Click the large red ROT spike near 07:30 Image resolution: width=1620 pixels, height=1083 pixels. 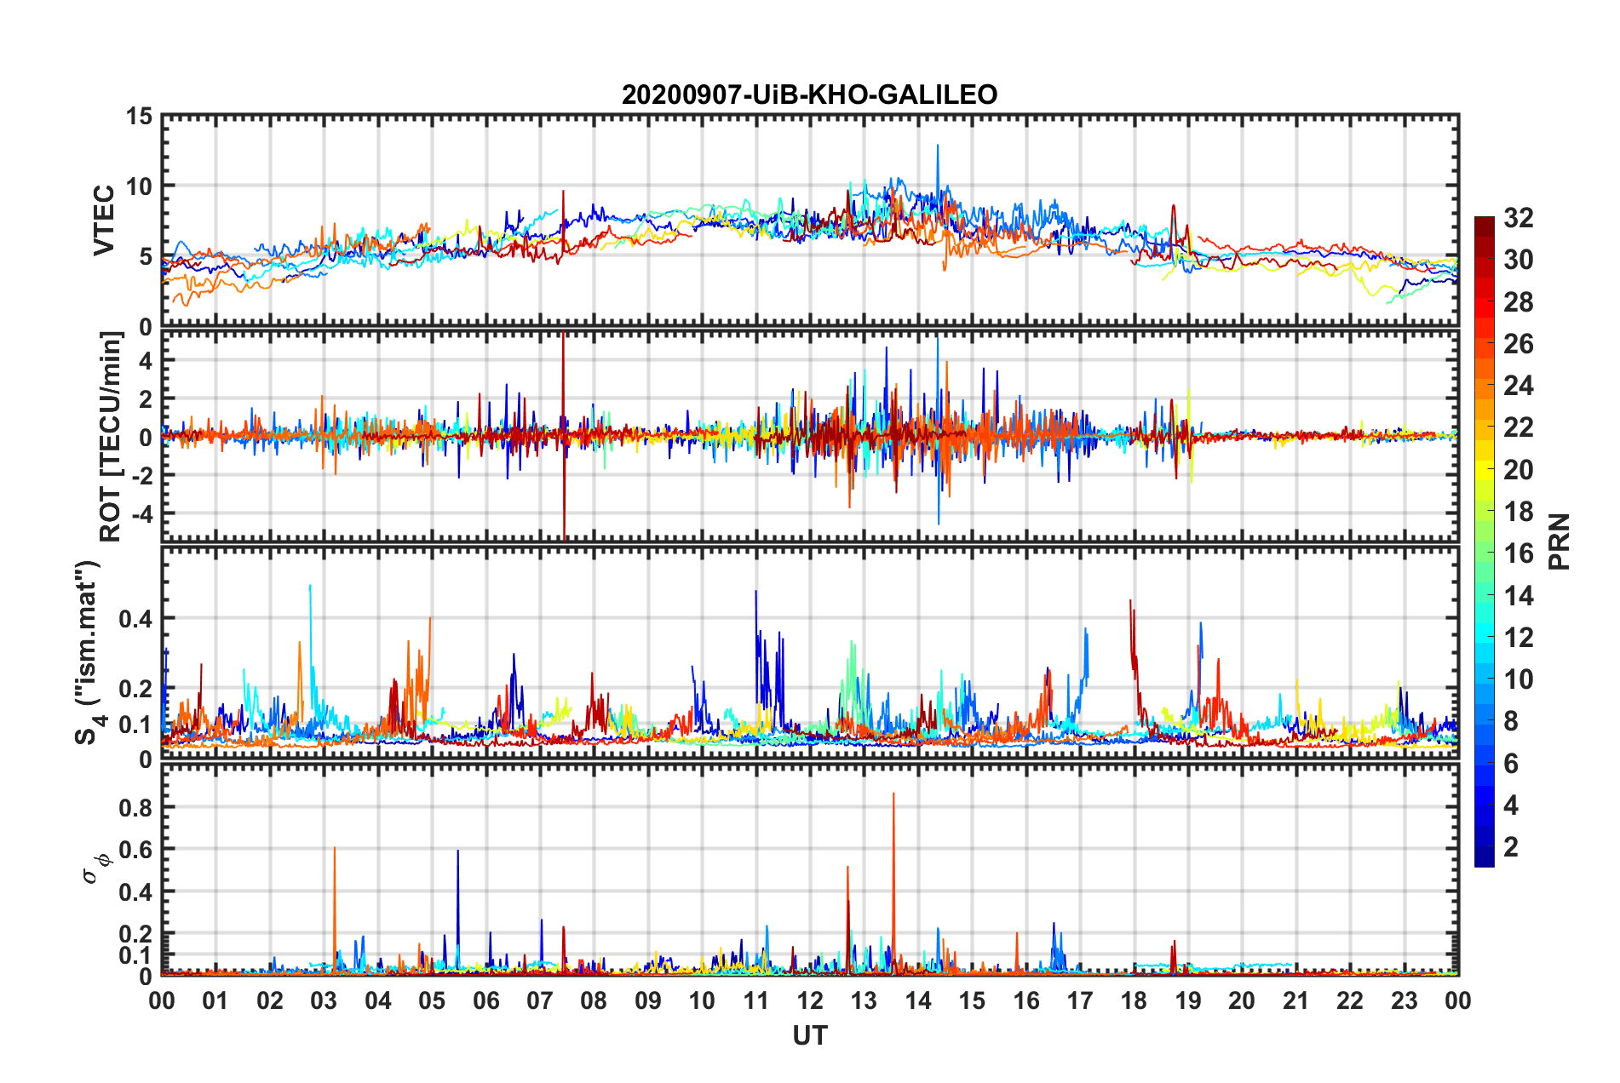pos(563,434)
